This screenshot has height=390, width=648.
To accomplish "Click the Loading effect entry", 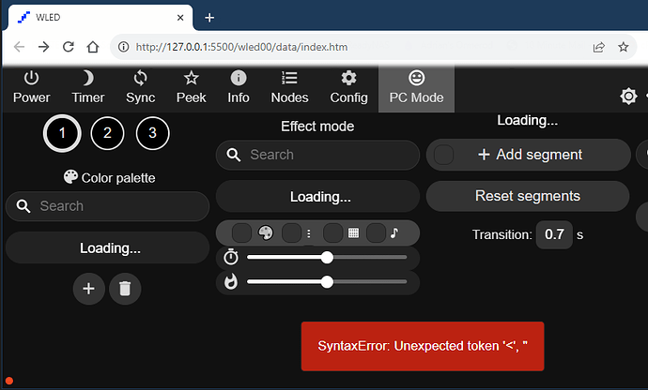I will coord(317,197).
